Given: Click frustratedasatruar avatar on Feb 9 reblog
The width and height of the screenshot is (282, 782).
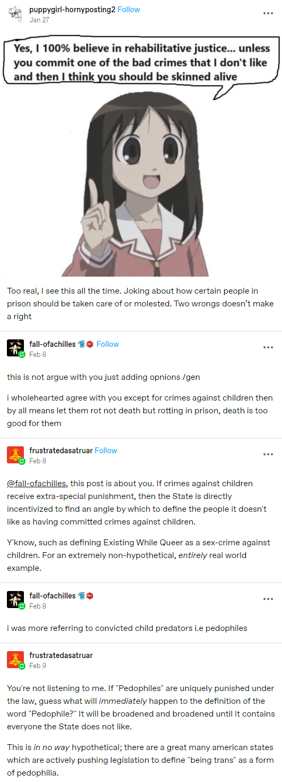Looking at the screenshot, I should tap(15, 659).
